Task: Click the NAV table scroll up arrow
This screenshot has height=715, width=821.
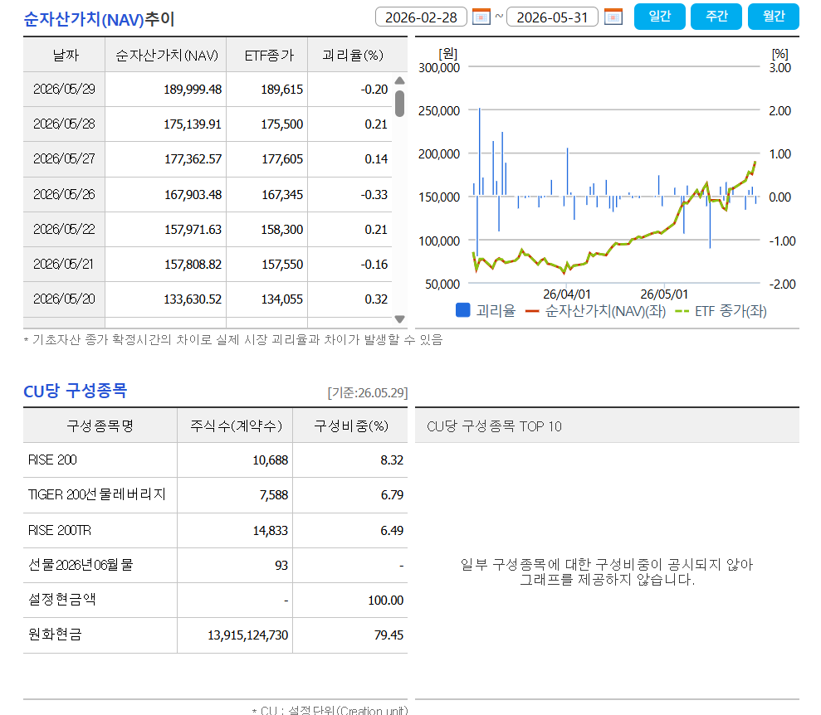Action: (x=399, y=80)
